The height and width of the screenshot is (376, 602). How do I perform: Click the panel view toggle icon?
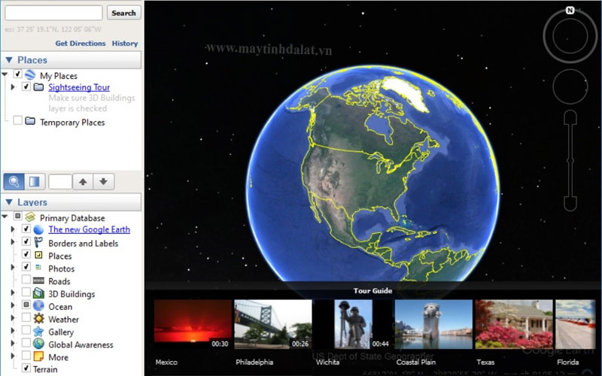click(35, 181)
